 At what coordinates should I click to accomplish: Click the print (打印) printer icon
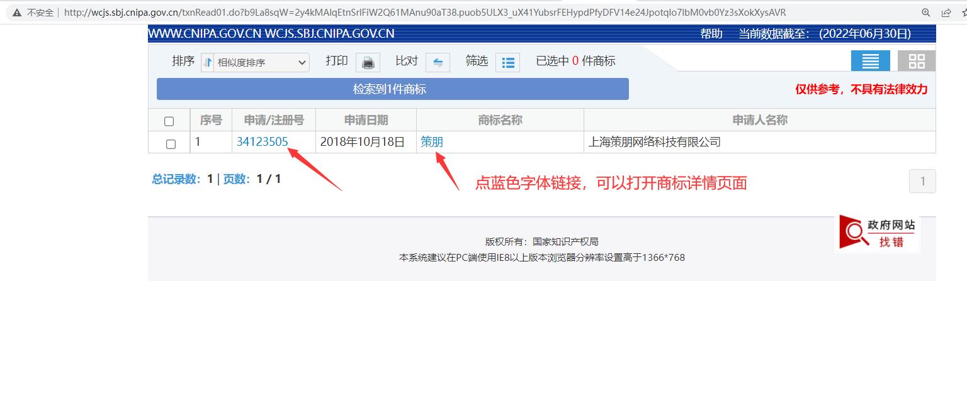click(x=368, y=62)
